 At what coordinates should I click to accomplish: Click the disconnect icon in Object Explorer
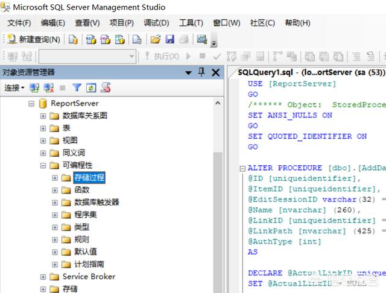[x=48, y=87]
